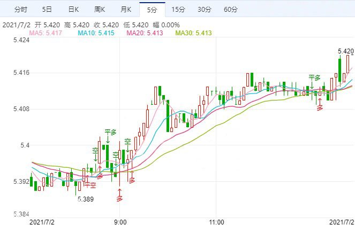Click the 11:00 time axis label
This screenshot has width=355, height=225.
coord(216,221)
